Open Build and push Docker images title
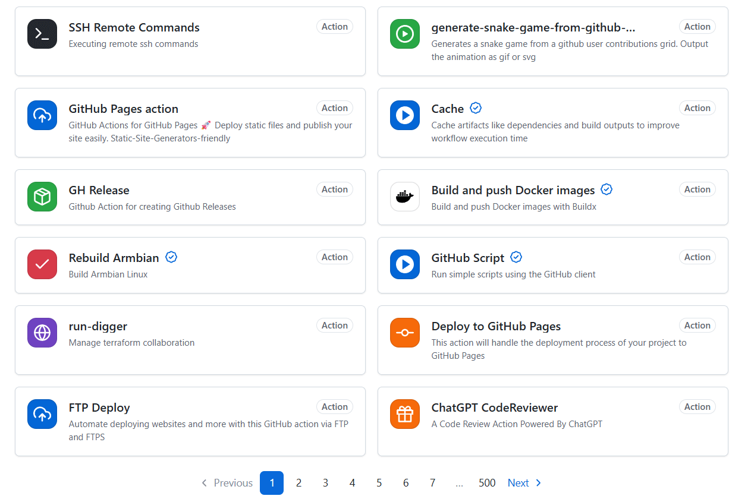Screen dimensions: 751x499 point(513,190)
